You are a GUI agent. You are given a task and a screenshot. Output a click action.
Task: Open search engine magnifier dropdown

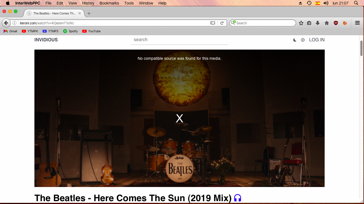pyautogui.click(x=233, y=23)
